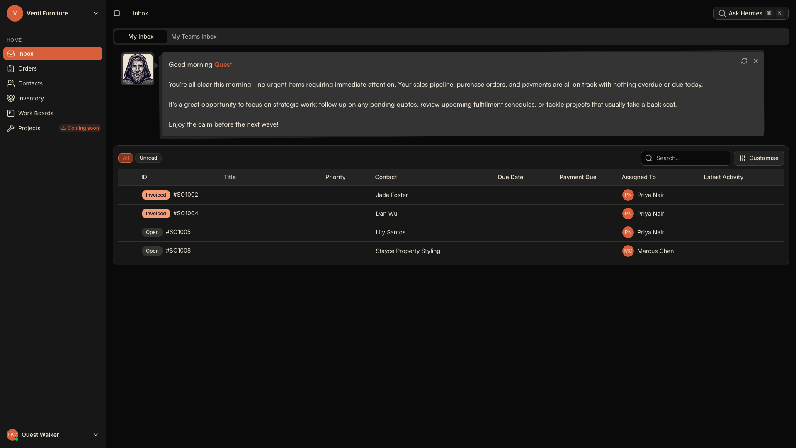Open Work Boards from sidebar

pos(53,113)
